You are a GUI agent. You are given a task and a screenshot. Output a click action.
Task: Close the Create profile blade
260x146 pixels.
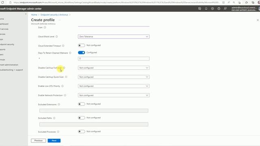click(x=258, y=20)
